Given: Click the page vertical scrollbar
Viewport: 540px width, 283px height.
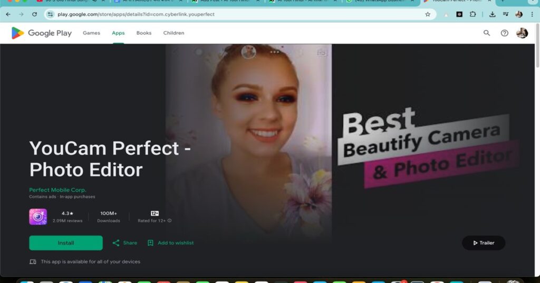Looking at the screenshot, I should [x=537, y=46].
